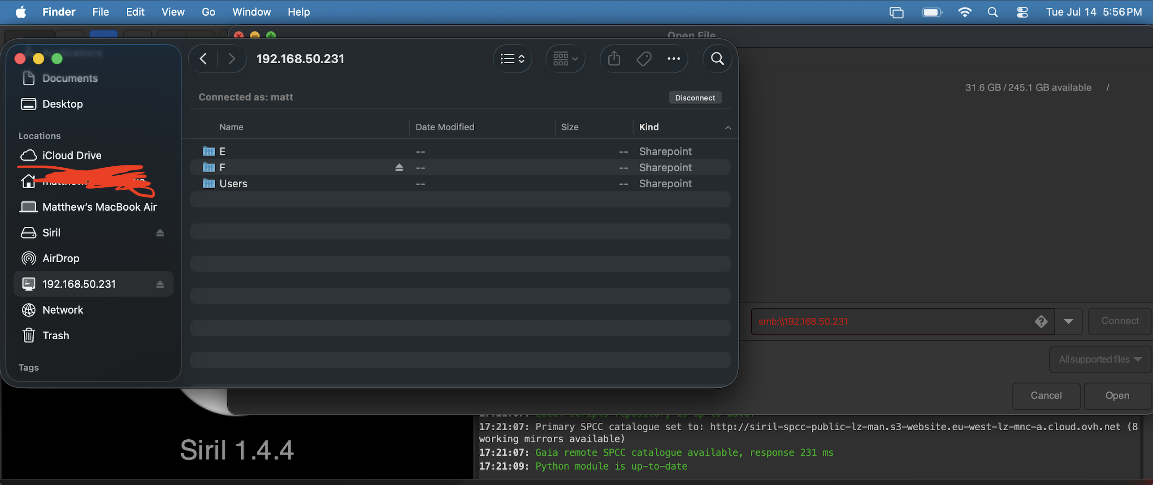Open Control Center
Screen dimensions: 1153x485
1022,12
